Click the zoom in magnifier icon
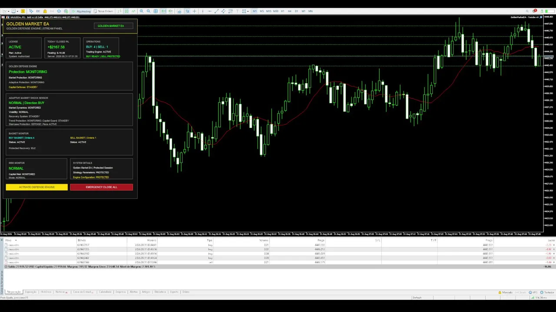 142,11
